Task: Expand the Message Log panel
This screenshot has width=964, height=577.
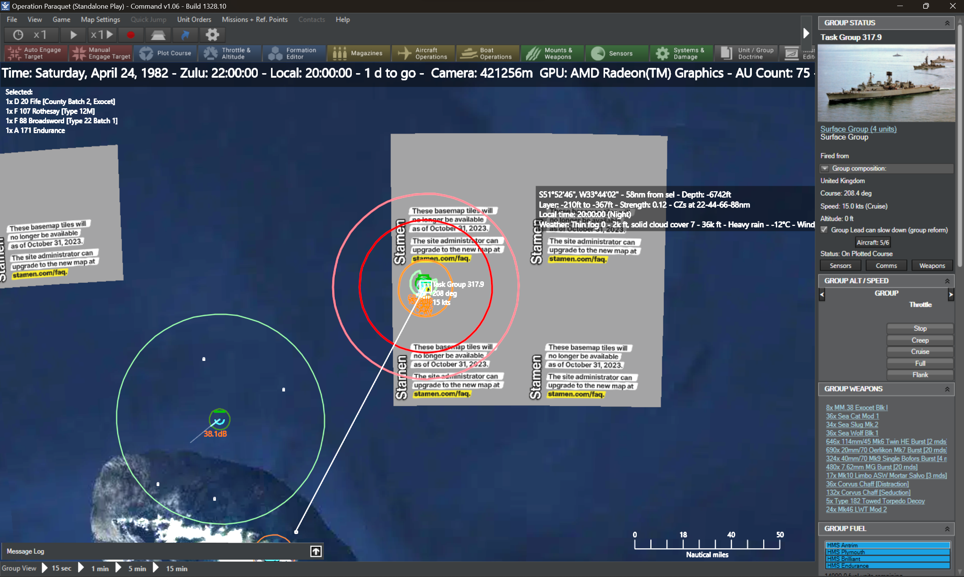Action: click(316, 551)
